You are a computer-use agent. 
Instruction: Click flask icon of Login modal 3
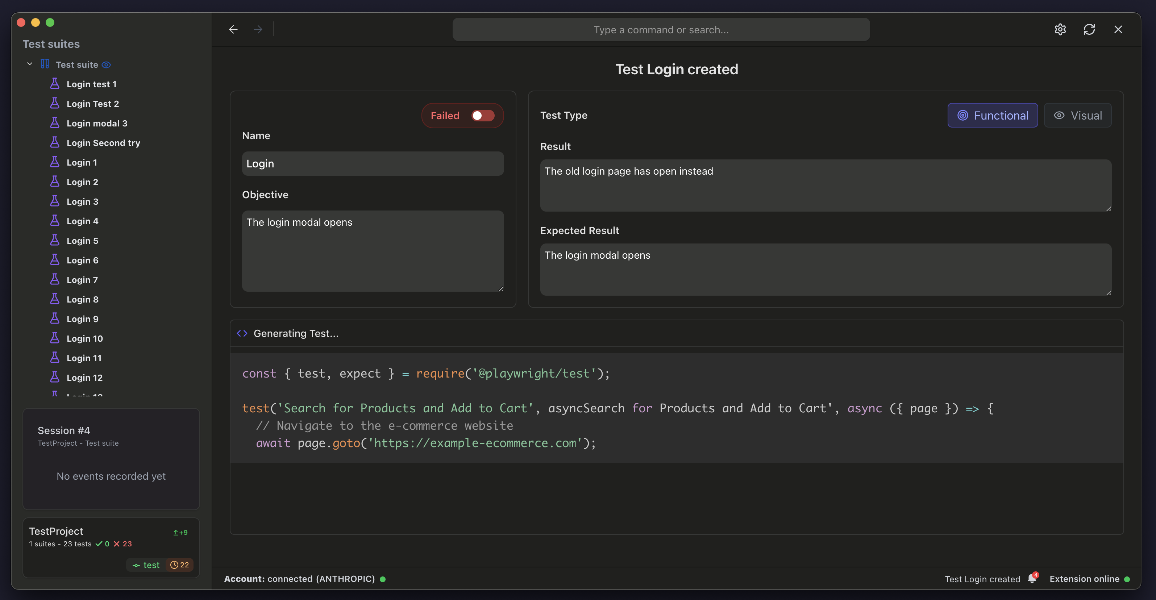[55, 123]
